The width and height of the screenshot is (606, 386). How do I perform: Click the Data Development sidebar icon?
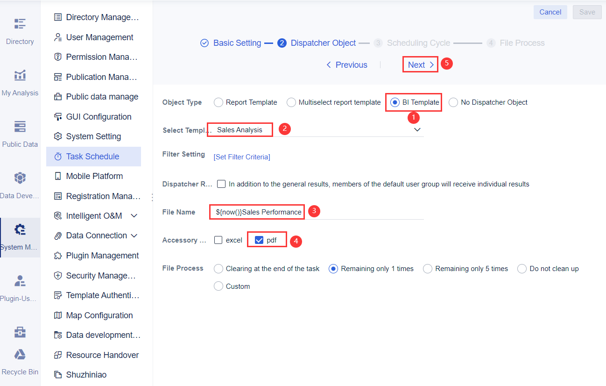(20, 183)
